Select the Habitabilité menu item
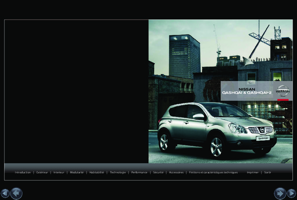Image resolution: width=297 pixels, height=200 pixels. point(97,172)
